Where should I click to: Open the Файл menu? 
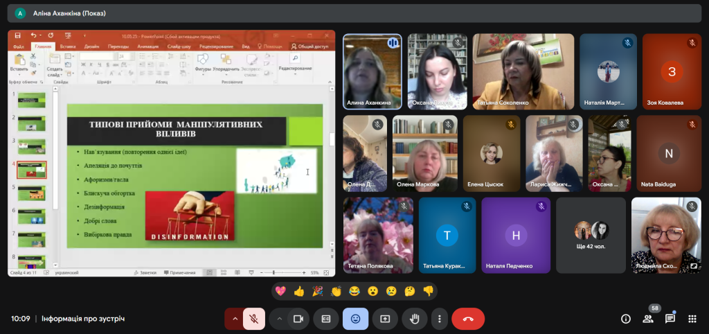point(19,46)
